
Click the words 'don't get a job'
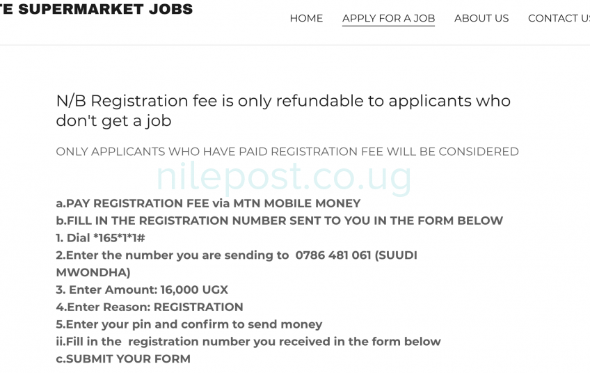coord(113,121)
